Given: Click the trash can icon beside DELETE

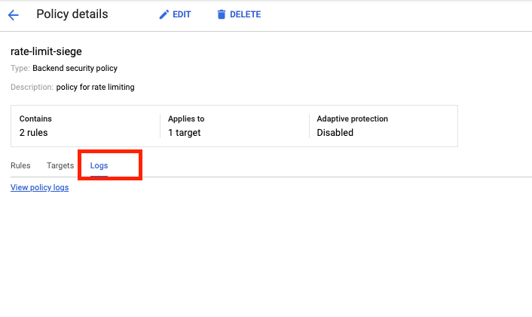Looking at the screenshot, I should click(221, 14).
